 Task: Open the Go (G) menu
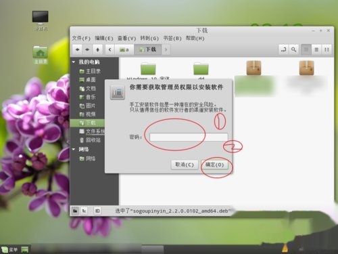149,38
